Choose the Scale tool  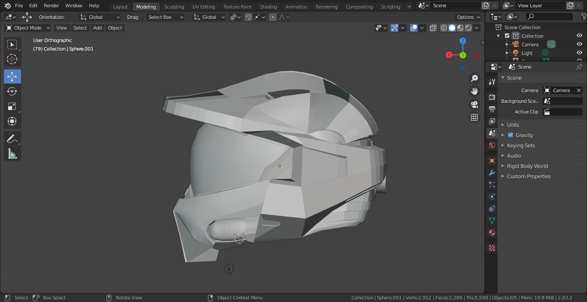tap(12, 106)
